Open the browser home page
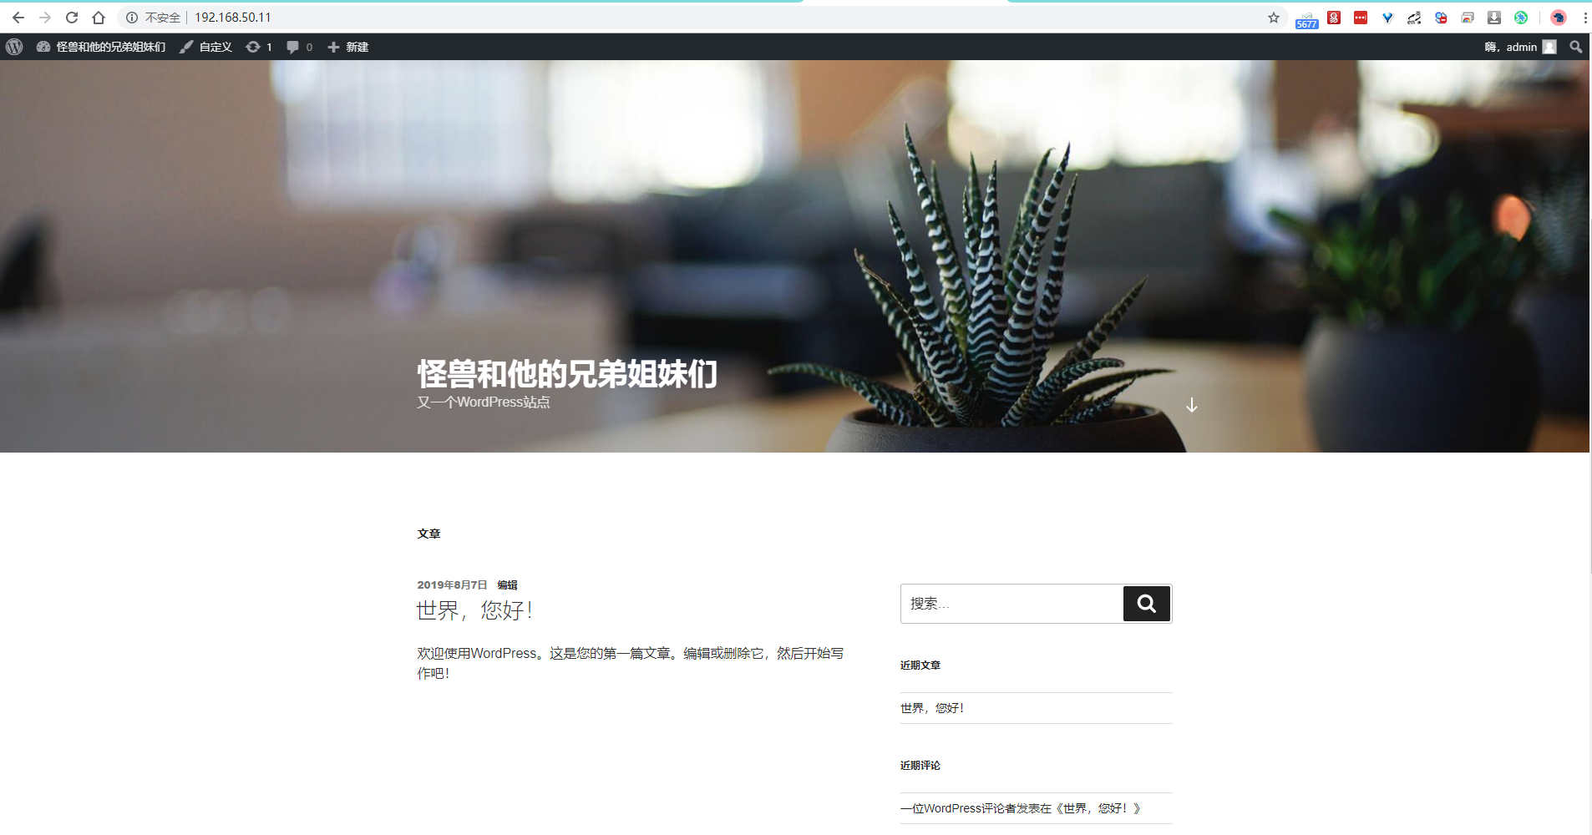The height and width of the screenshot is (835, 1592). (x=99, y=18)
